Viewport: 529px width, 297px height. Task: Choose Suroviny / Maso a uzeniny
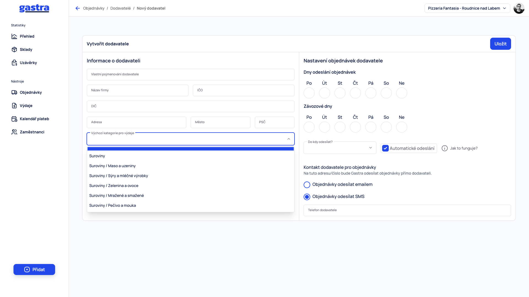[x=191, y=166]
